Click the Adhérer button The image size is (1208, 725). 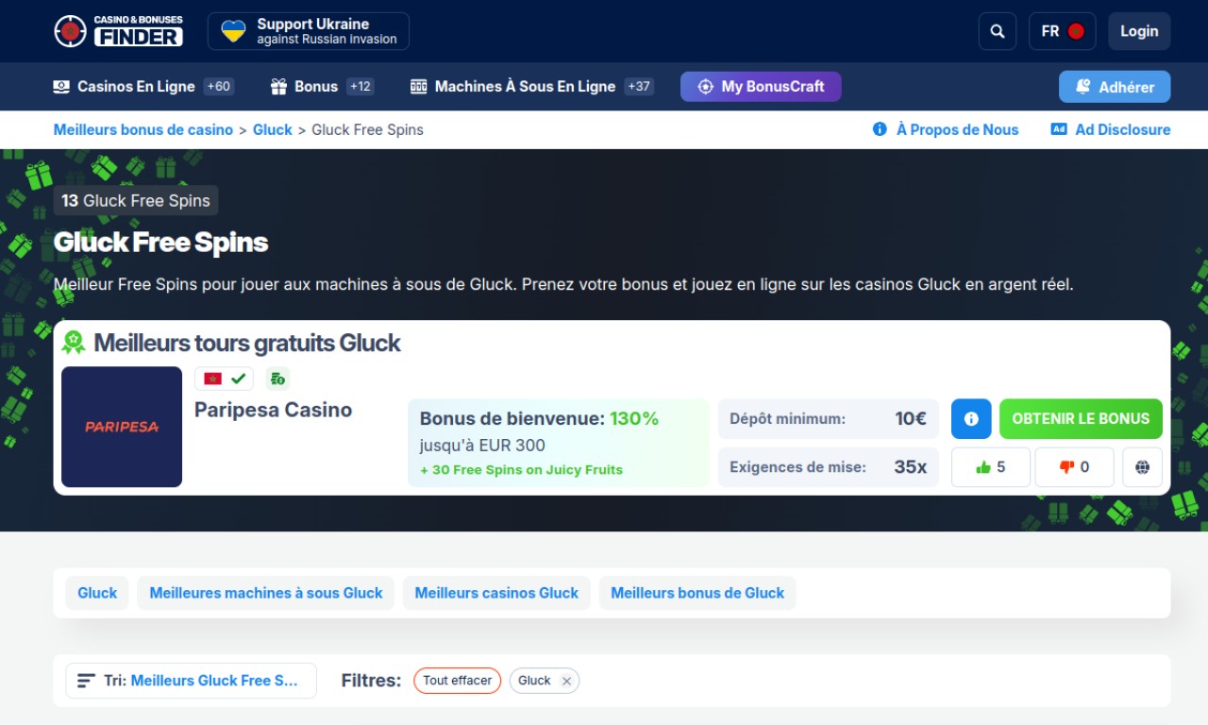(x=1115, y=87)
